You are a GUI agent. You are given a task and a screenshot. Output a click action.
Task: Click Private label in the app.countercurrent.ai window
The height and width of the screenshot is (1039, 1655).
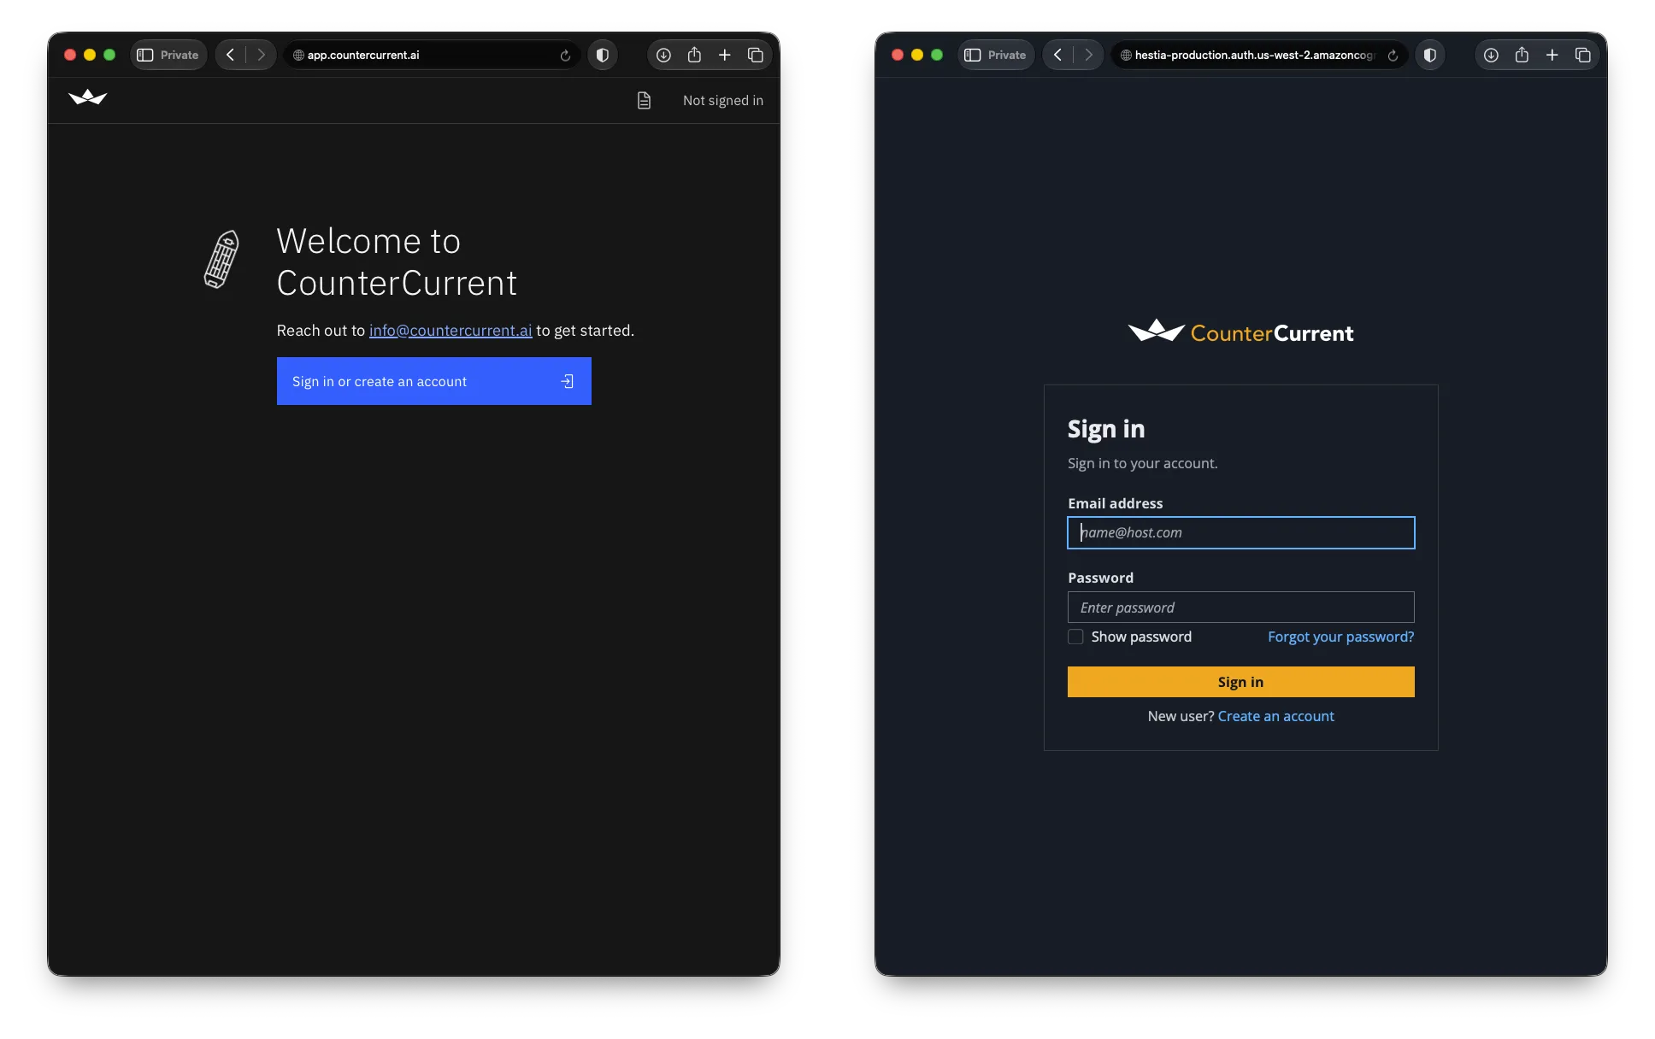click(x=180, y=55)
